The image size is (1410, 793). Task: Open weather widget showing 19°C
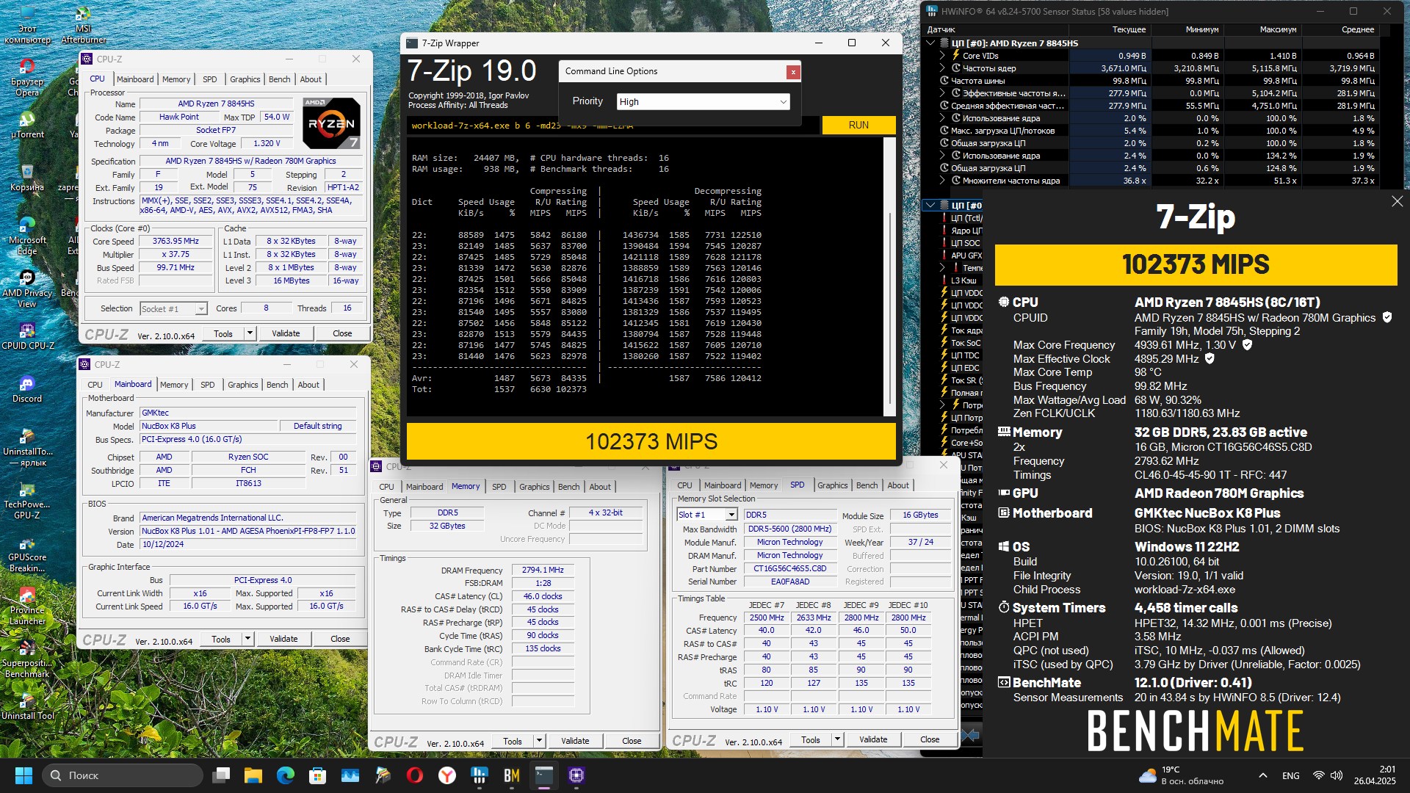[1182, 775]
